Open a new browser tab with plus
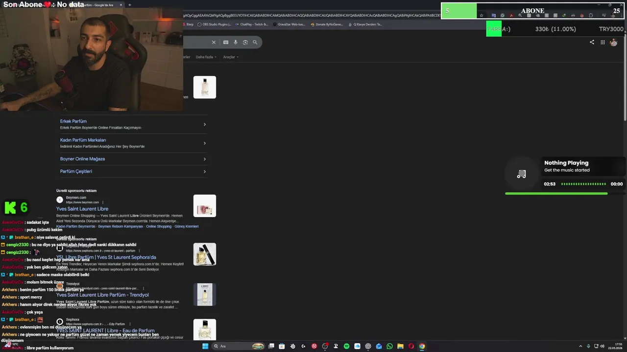Image resolution: width=627 pixels, height=352 pixels. tap(129, 5)
